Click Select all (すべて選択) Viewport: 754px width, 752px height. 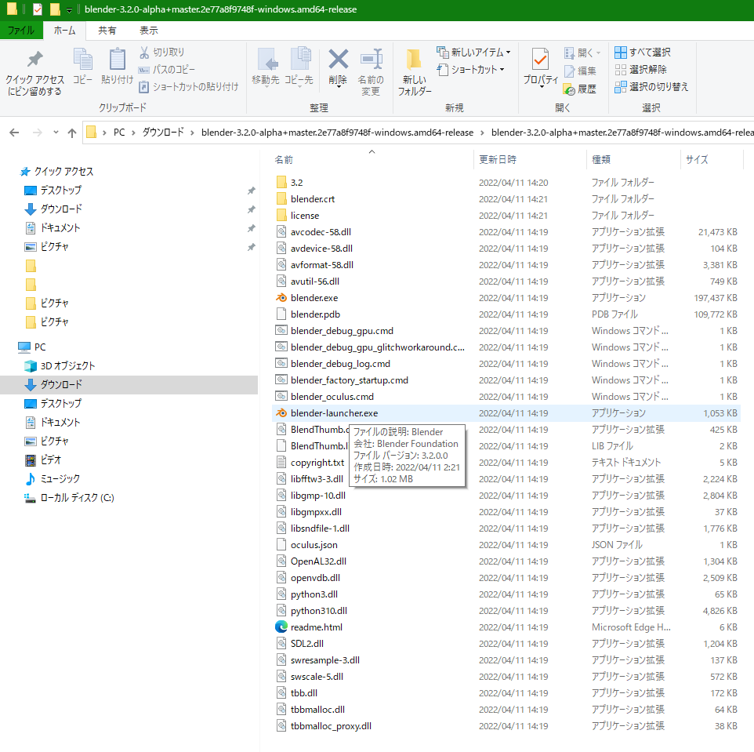point(643,52)
